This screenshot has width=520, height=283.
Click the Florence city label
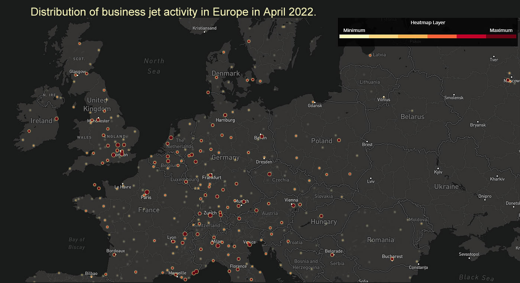pyautogui.click(x=238, y=266)
